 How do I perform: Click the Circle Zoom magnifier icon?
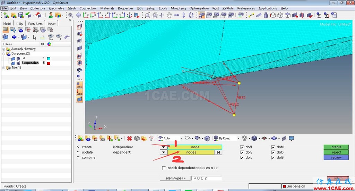(155, 15)
